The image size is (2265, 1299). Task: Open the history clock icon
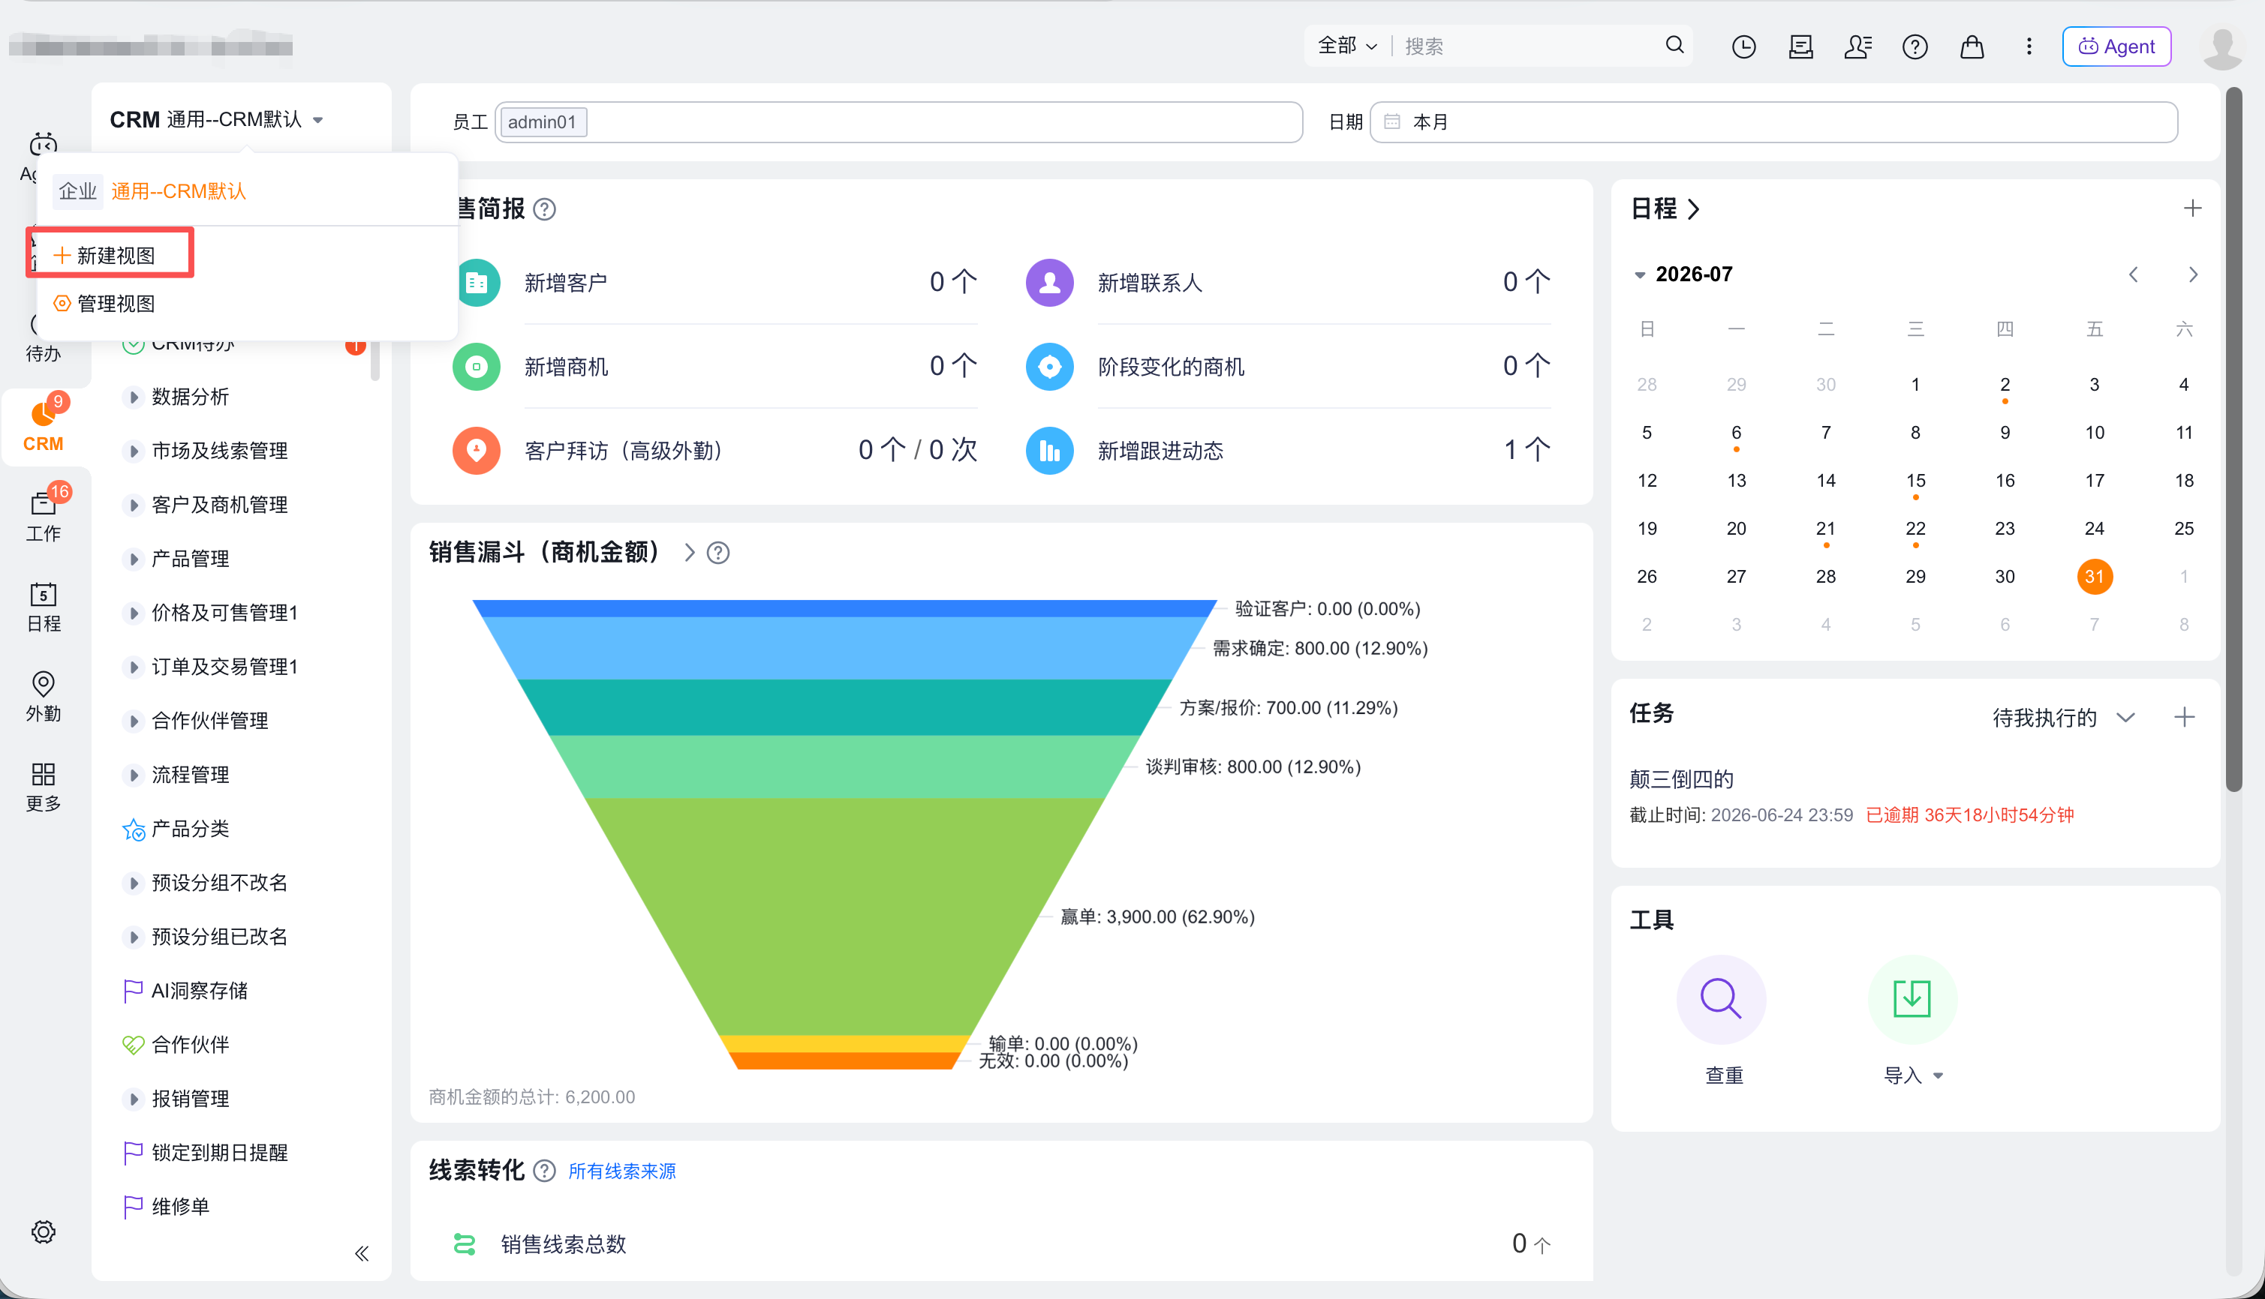[1743, 46]
